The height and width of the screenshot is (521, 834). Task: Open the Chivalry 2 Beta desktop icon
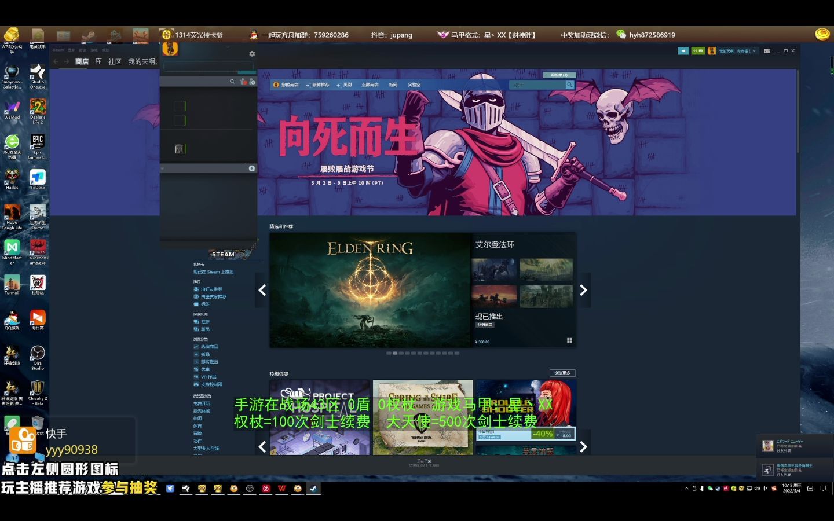[38, 392]
